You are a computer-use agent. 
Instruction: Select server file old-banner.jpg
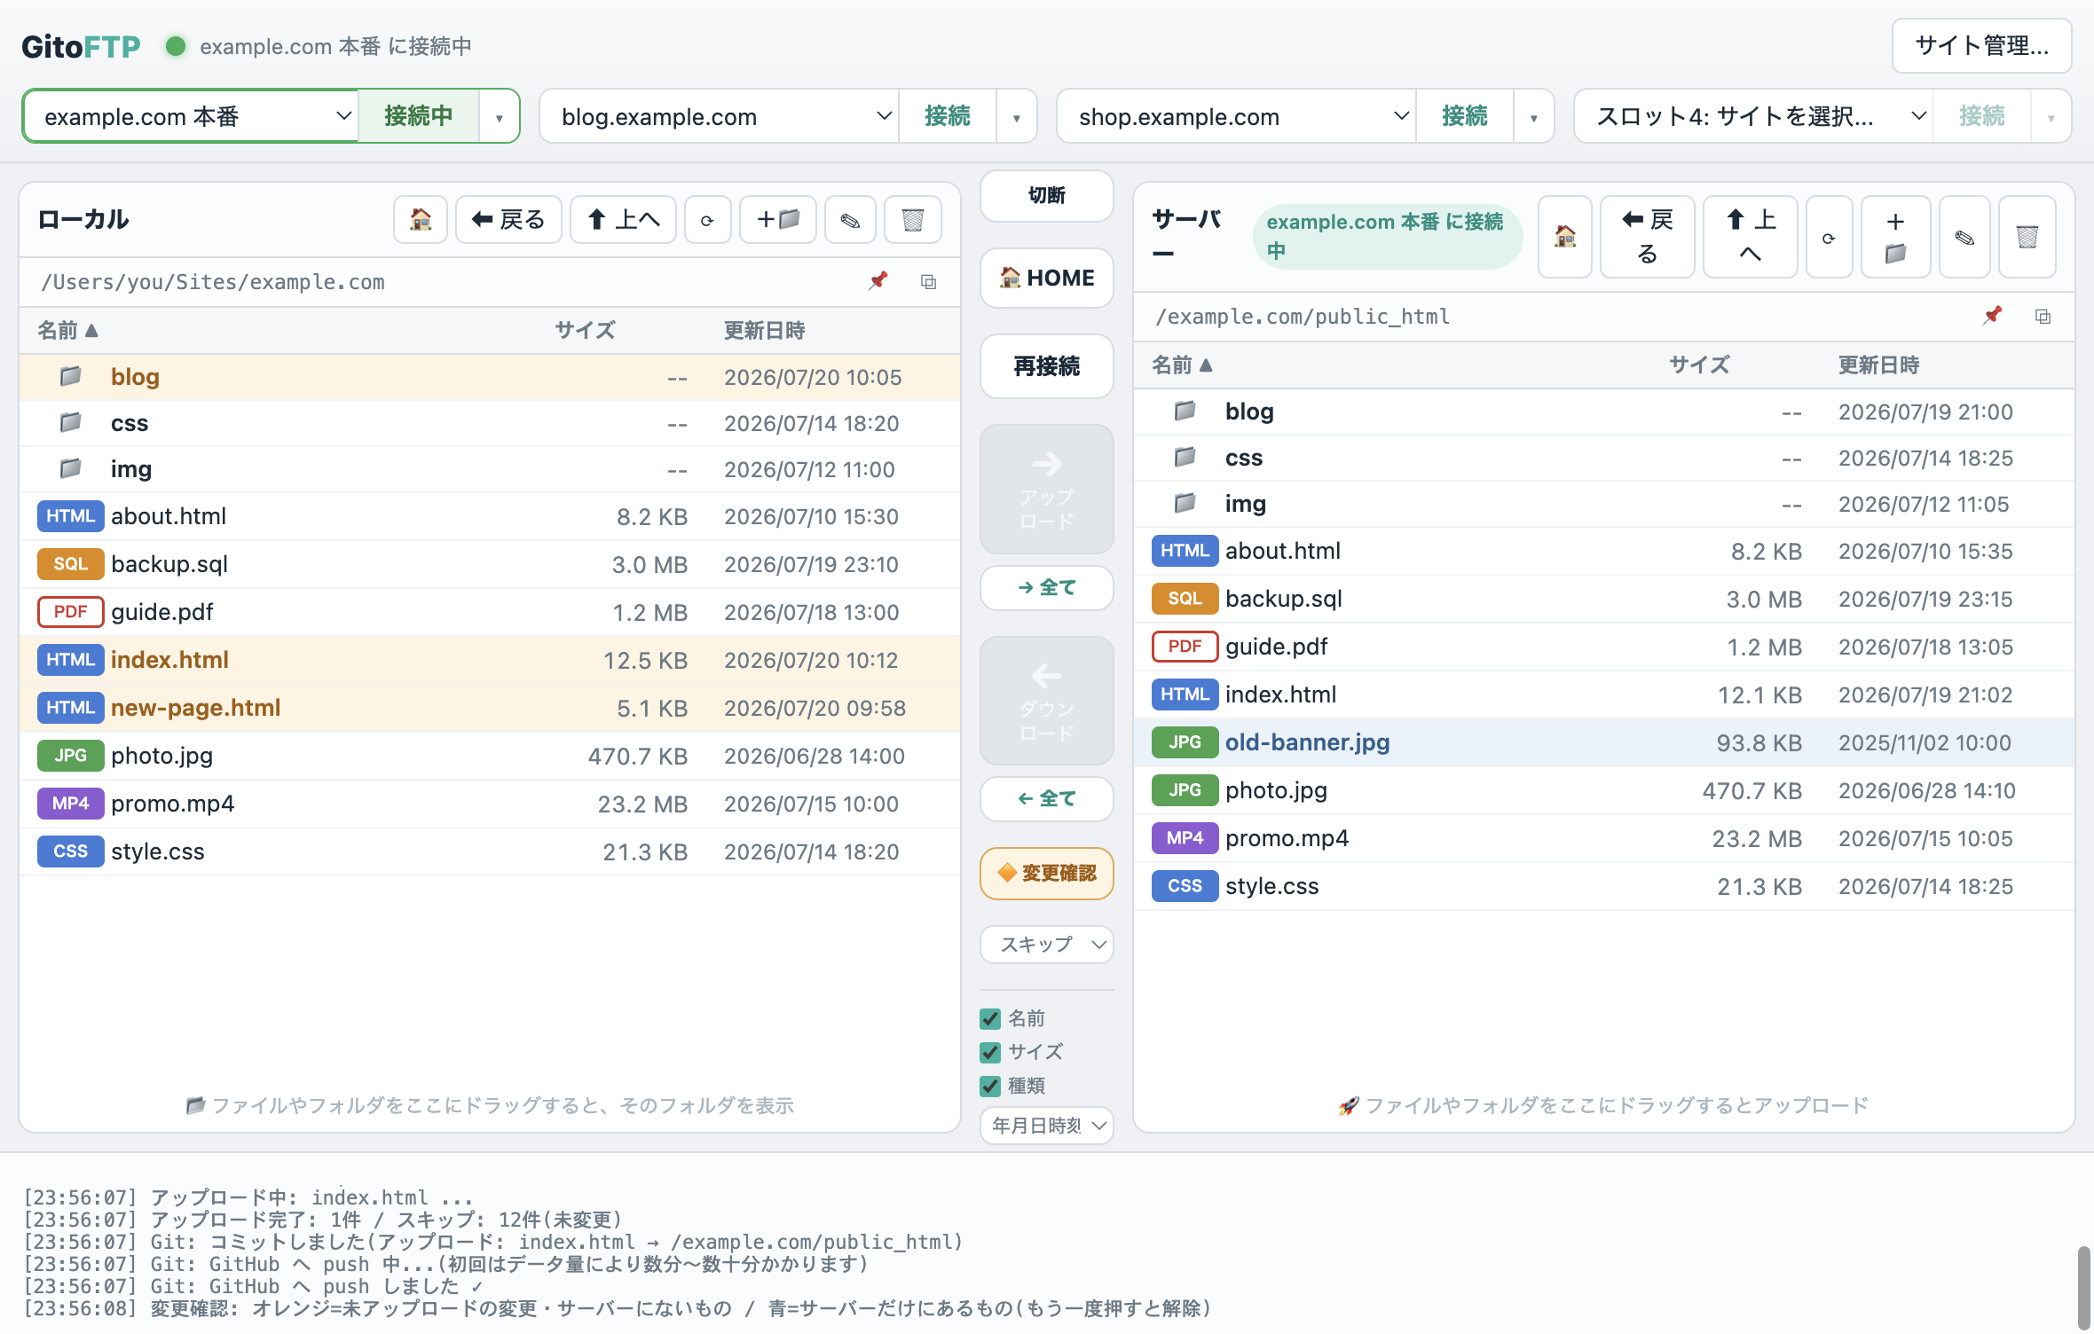(1604, 742)
